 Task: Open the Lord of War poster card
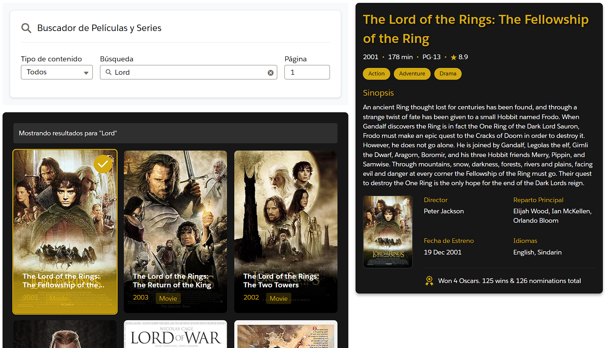click(x=175, y=334)
